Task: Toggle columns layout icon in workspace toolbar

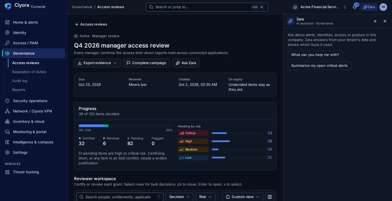Action: 270,197
